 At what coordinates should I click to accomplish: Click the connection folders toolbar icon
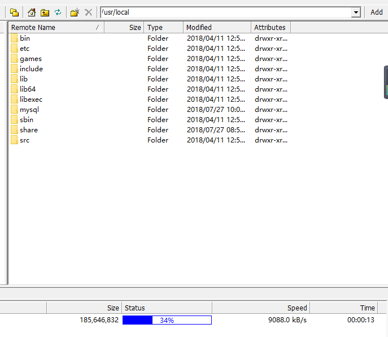(14, 12)
